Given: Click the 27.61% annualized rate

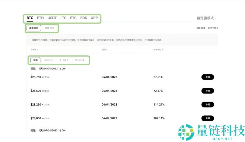Looking at the screenshot, I should coord(158,77).
